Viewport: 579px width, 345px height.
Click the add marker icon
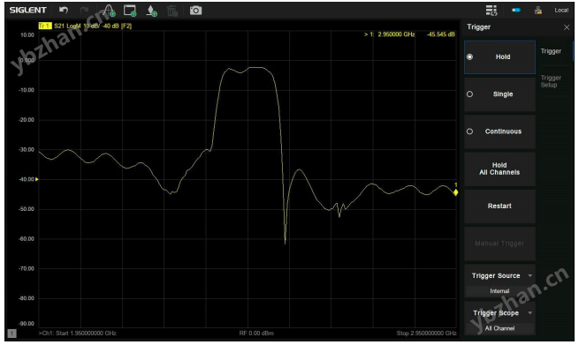pyautogui.click(x=151, y=11)
